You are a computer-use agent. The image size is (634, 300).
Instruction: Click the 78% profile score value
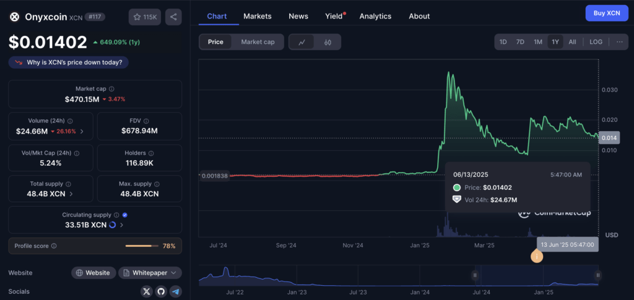[x=169, y=246]
